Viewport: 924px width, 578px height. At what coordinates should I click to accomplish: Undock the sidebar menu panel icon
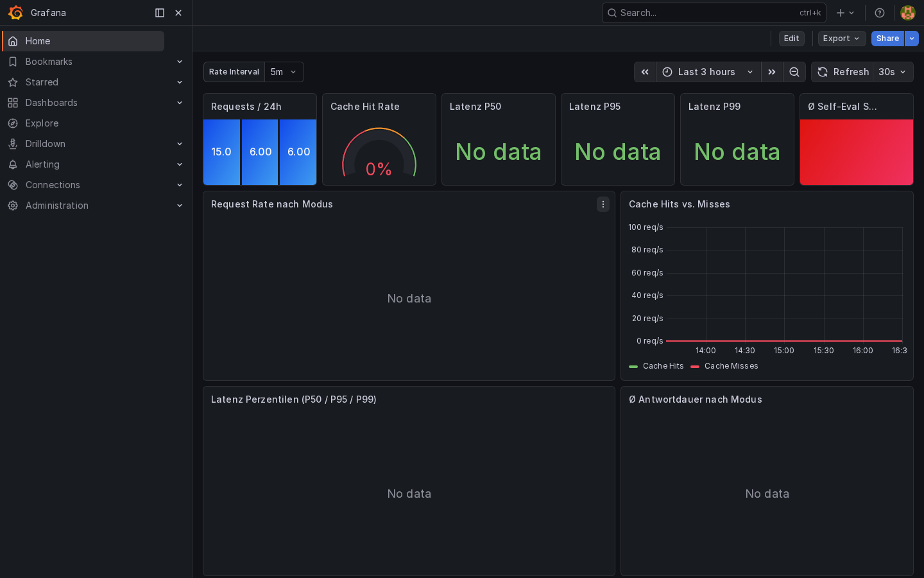click(x=160, y=13)
